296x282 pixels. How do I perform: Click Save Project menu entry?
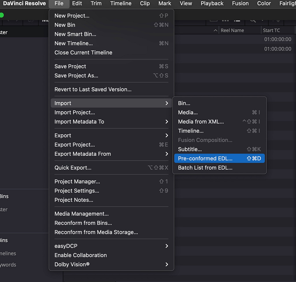tap(111, 66)
